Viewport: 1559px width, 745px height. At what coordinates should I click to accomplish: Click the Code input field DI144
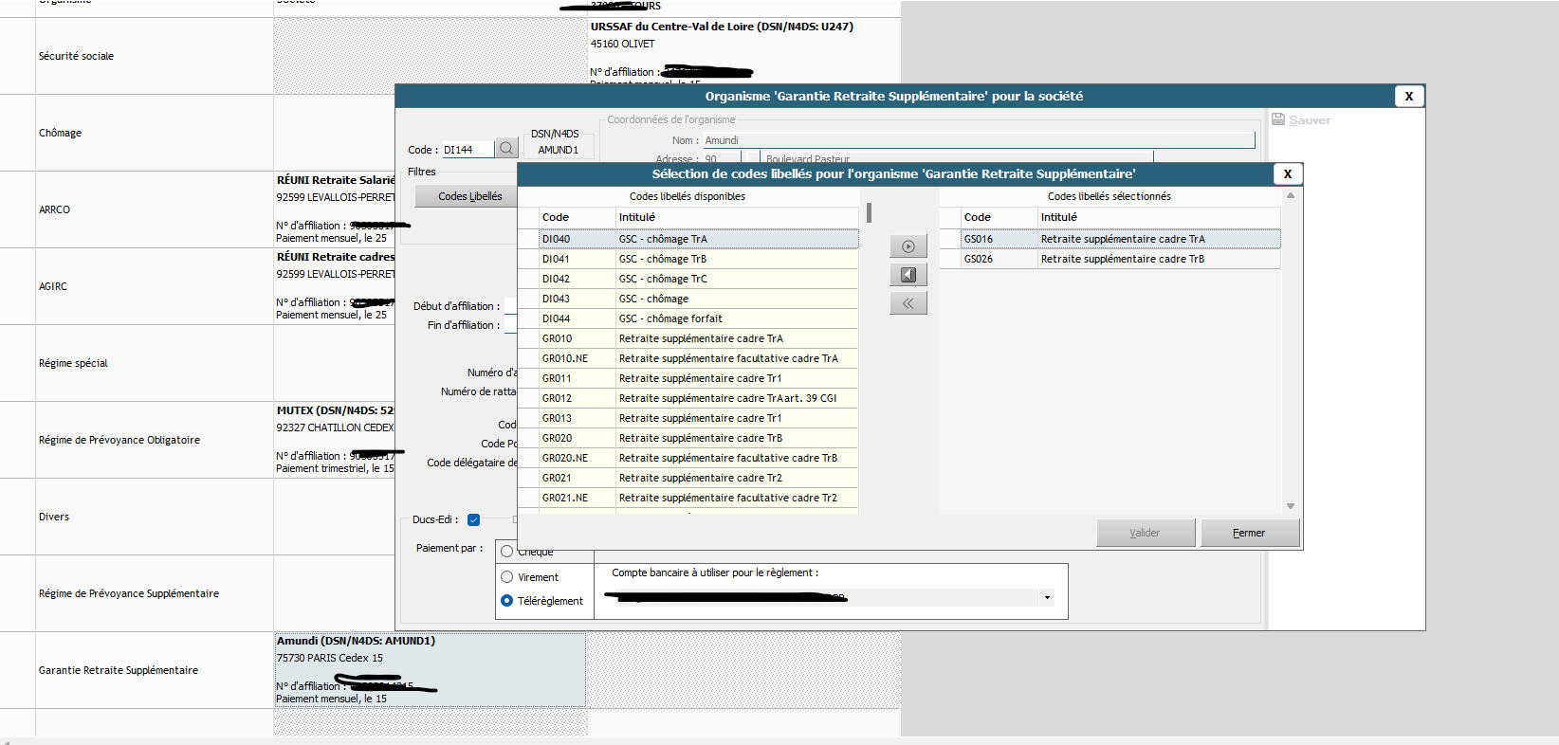point(468,149)
